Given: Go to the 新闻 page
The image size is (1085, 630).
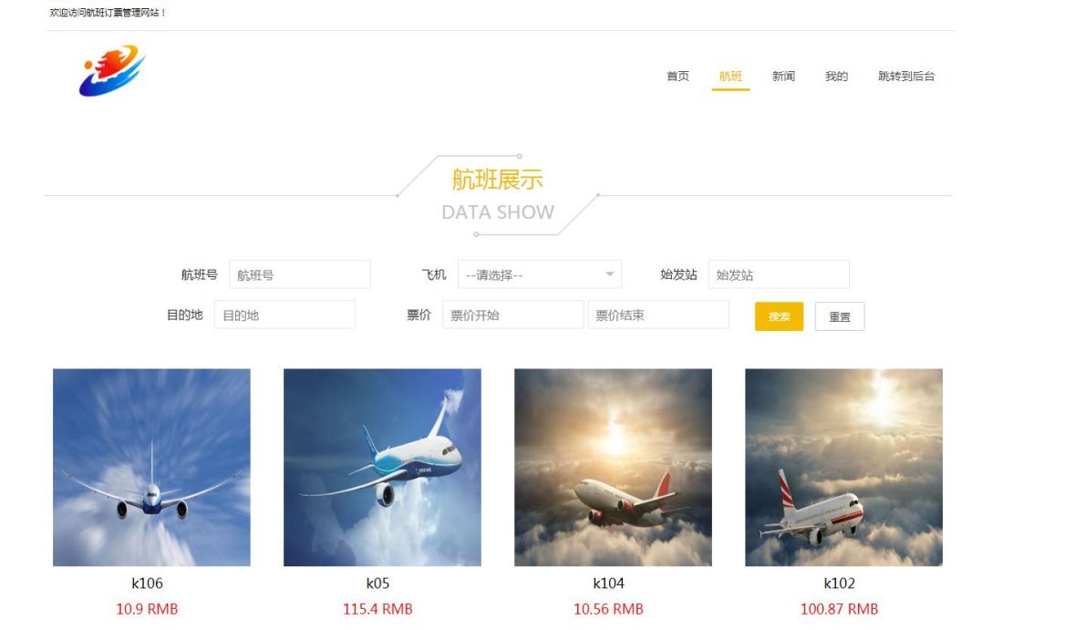Looking at the screenshot, I should click(783, 77).
